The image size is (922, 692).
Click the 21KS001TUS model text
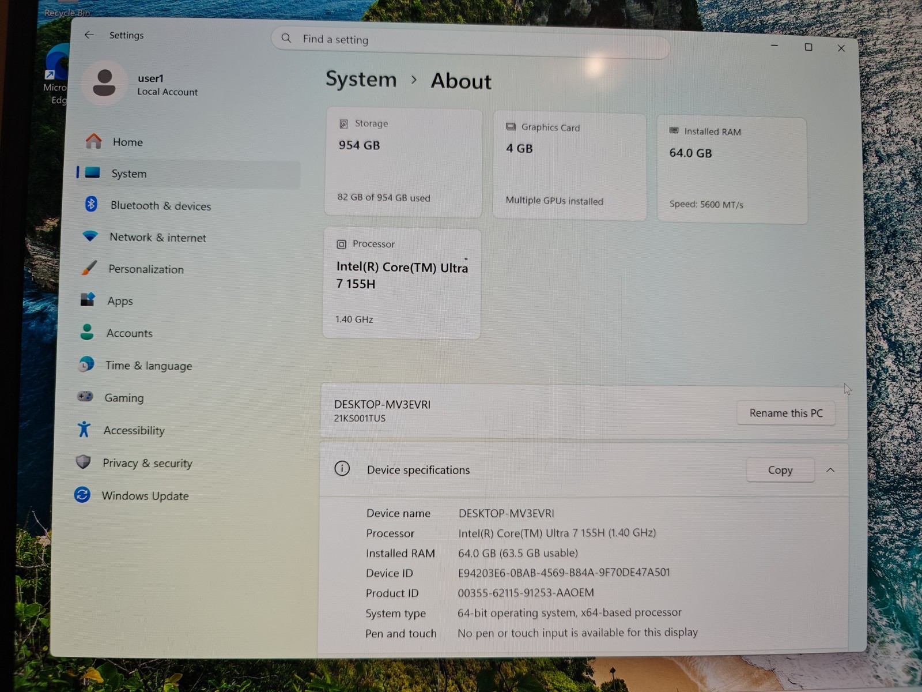360,418
